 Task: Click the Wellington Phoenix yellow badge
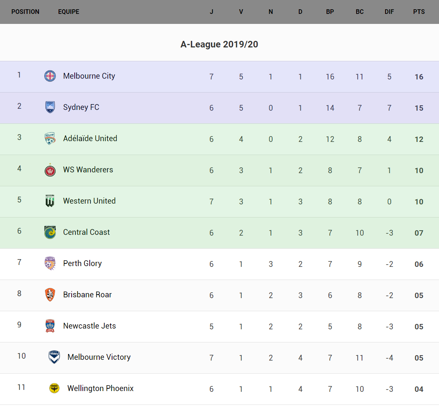tap(54, 388)
